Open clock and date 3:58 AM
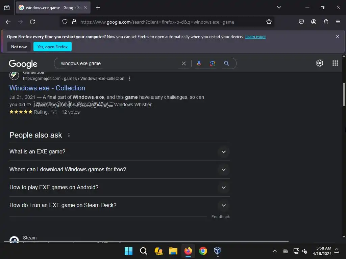Screen dimensions: 346x259 point(322,251)
